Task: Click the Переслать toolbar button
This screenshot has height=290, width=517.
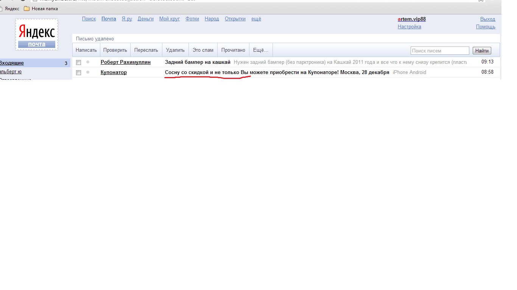Action: pyautogui.click(x=146, y=50)
